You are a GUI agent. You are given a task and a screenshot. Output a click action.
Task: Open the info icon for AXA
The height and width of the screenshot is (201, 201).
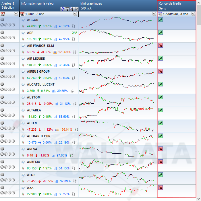click(23, 188)
